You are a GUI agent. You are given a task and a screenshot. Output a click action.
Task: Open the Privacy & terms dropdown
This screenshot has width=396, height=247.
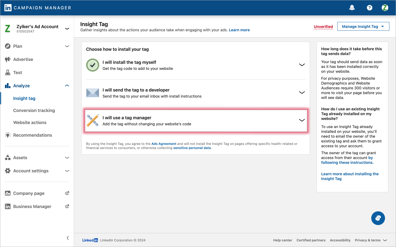(x=371, y=240)
